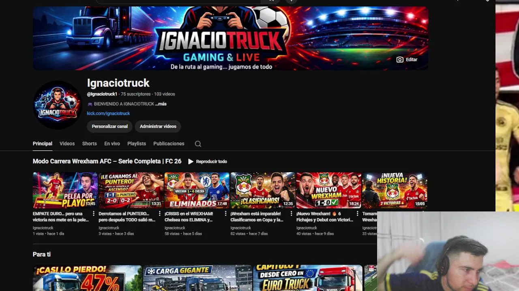Click Administrar videos button
519x291 pixels.
pyautogui.click(x=158, y=127)
